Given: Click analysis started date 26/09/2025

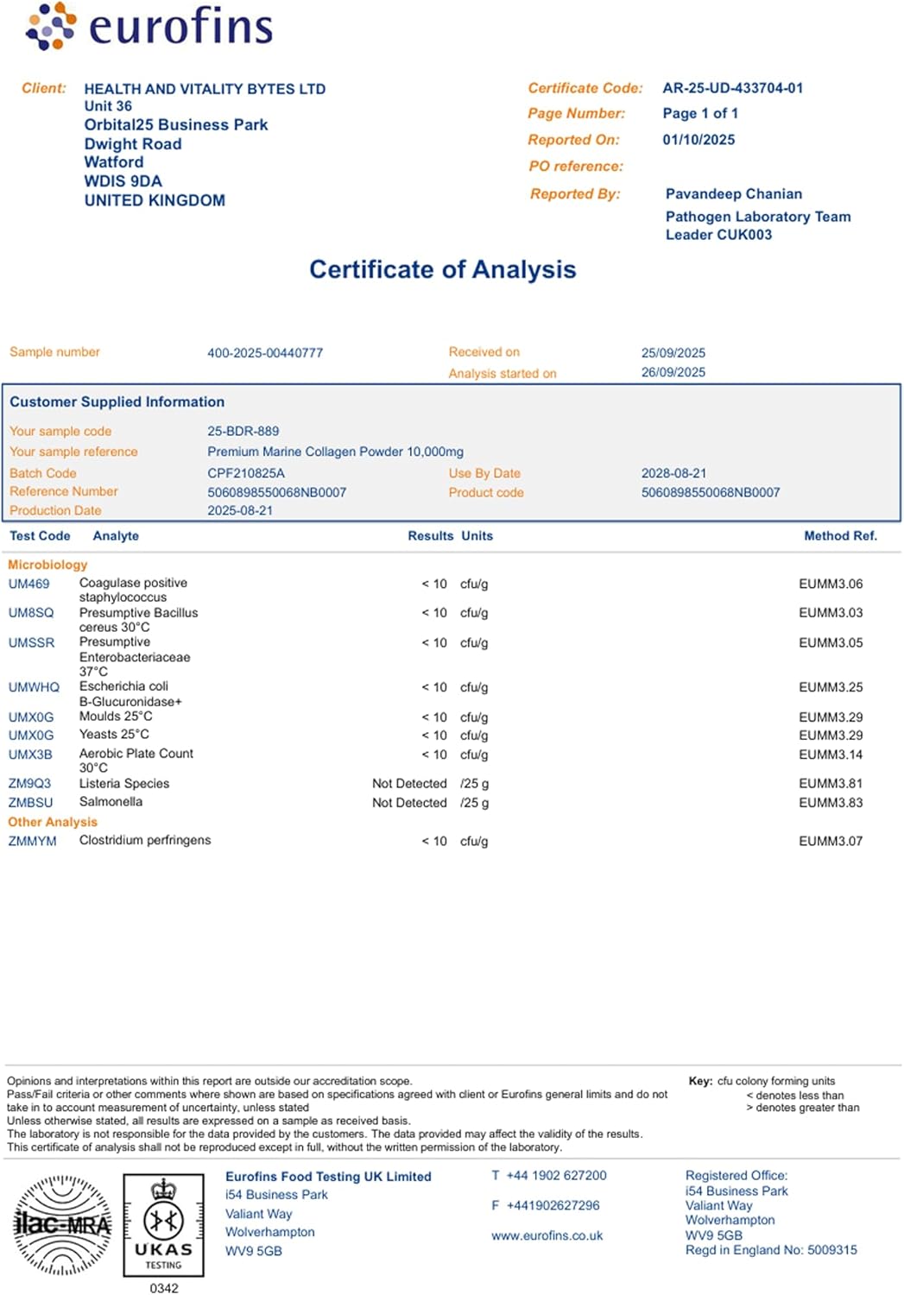Looking at the screenshot, I should (673, 372).
